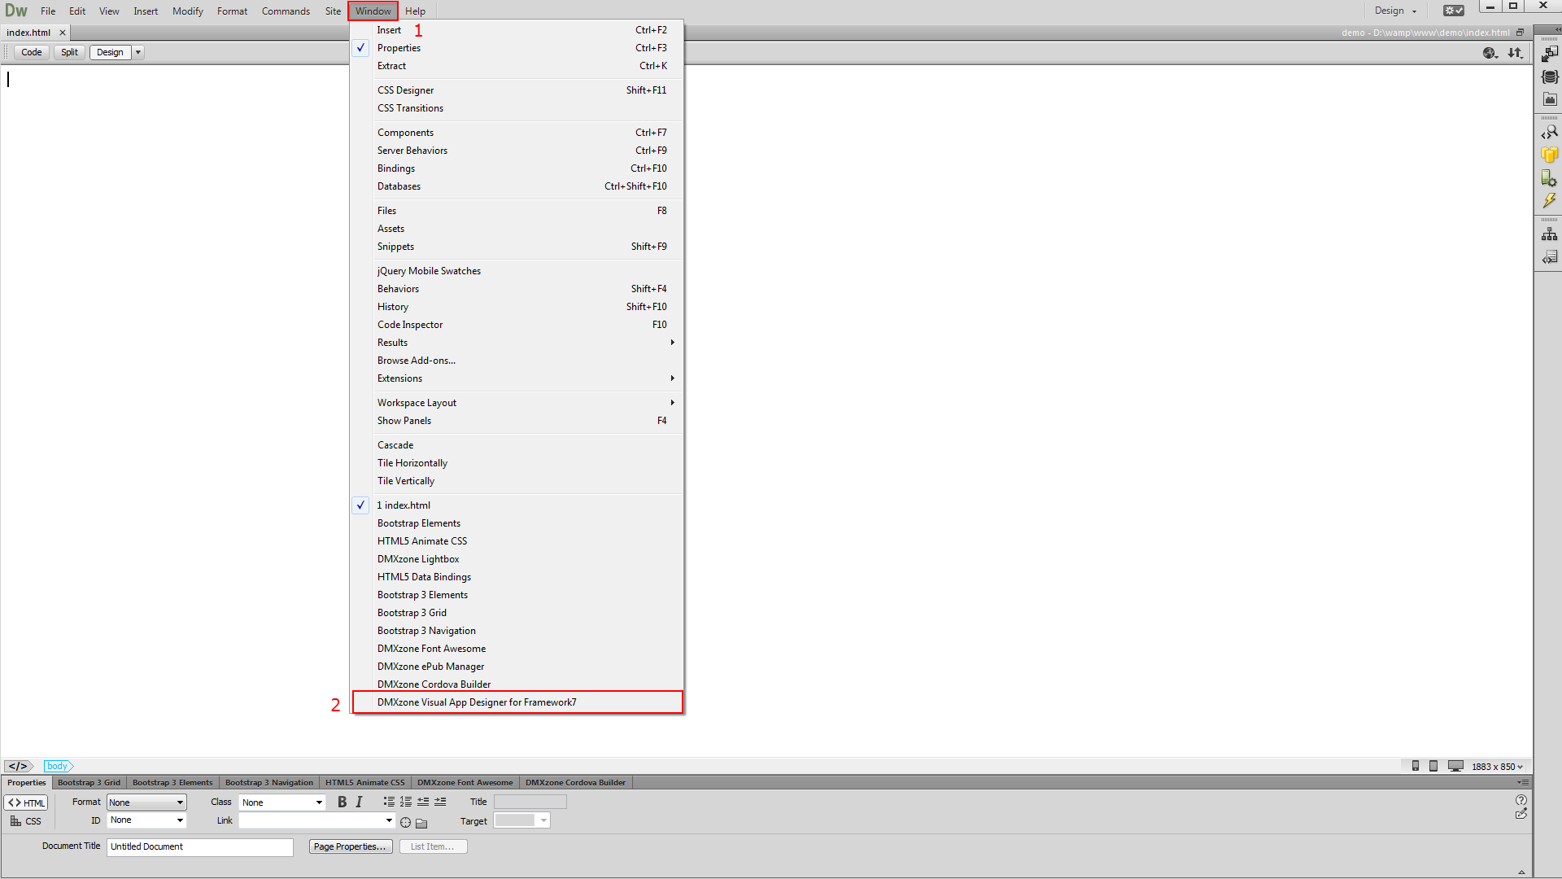Insert an unordered list
The image size is (1562, 879).
389,802
